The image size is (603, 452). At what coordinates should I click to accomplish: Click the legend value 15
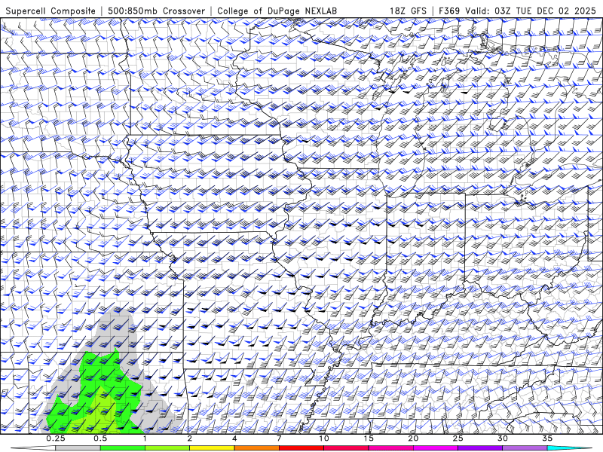(369, 438)
